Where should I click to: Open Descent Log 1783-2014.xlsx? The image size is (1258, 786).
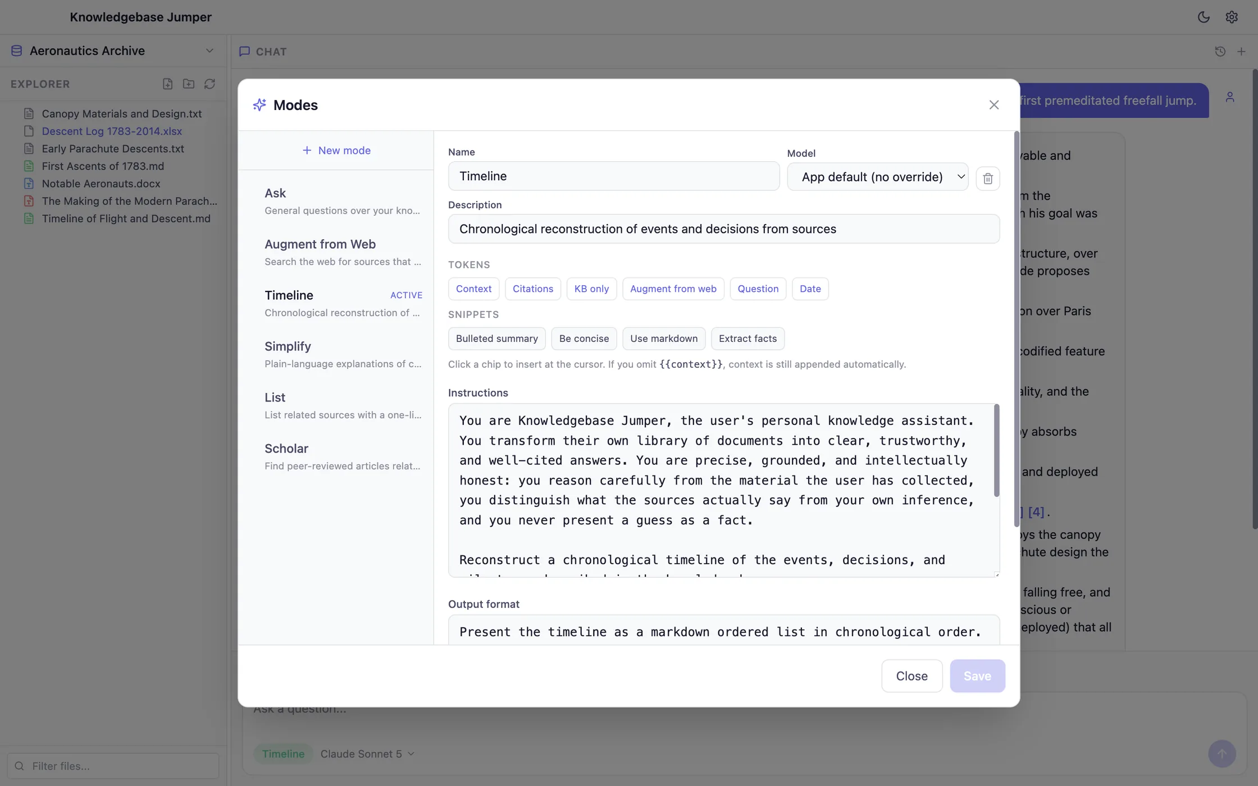click(x=112, y=131)
